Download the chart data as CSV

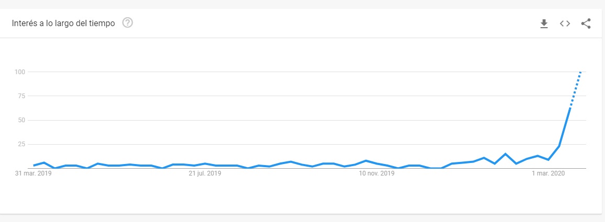544,24
